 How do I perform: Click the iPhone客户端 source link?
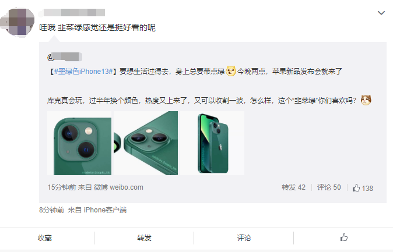(x=106, y=210)
